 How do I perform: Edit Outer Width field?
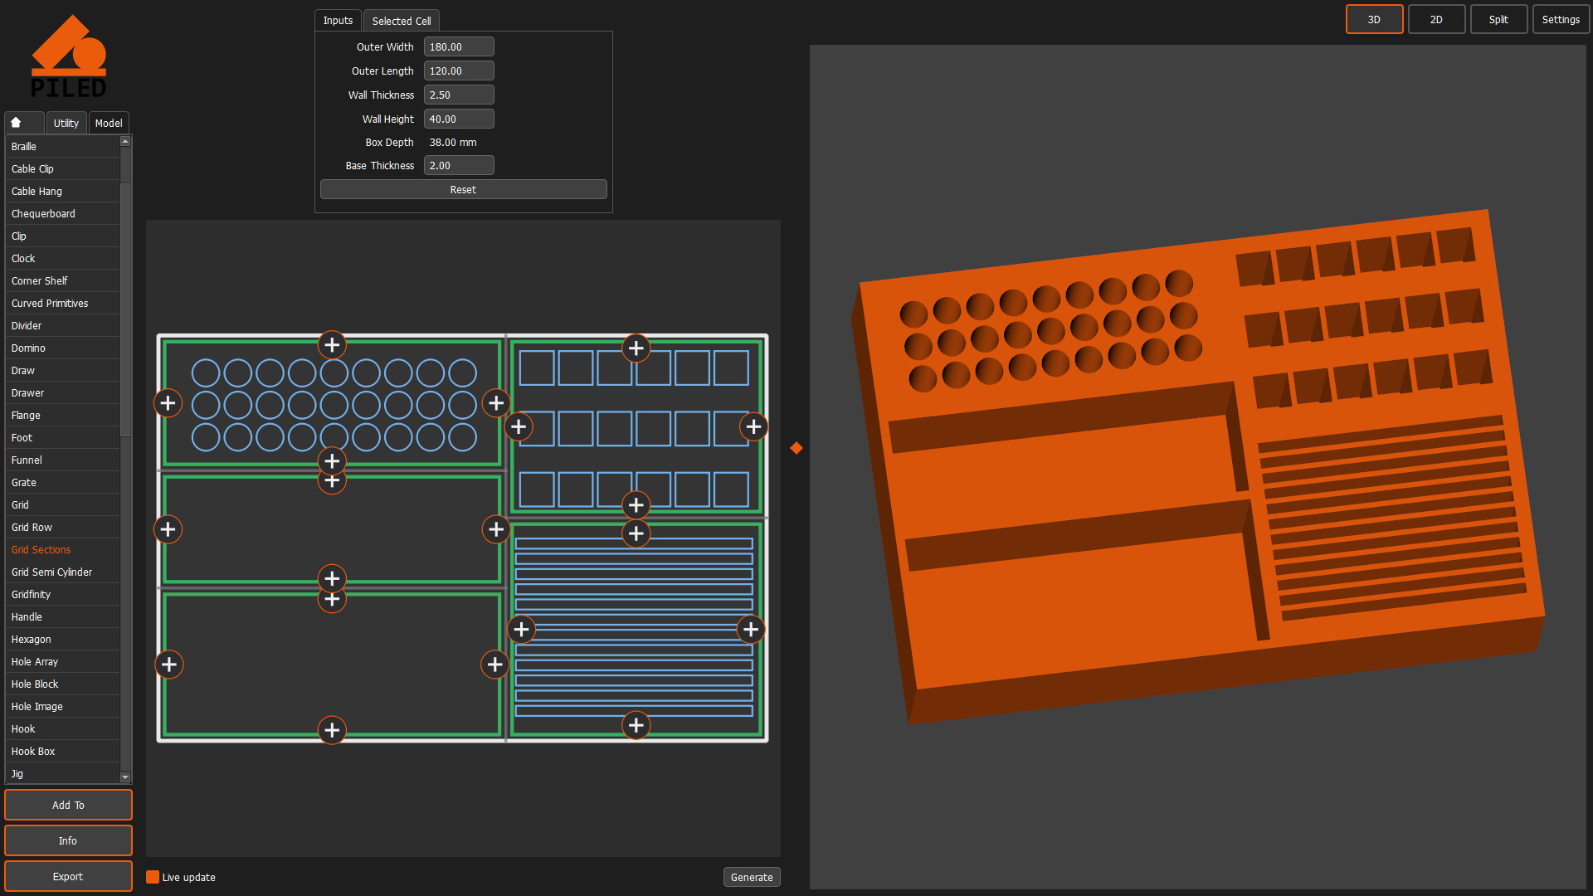click(x=459, y=47)
